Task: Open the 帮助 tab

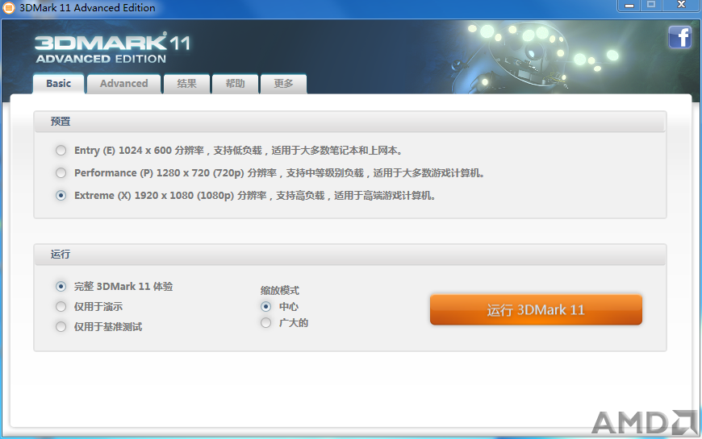Action: (235, 84)
